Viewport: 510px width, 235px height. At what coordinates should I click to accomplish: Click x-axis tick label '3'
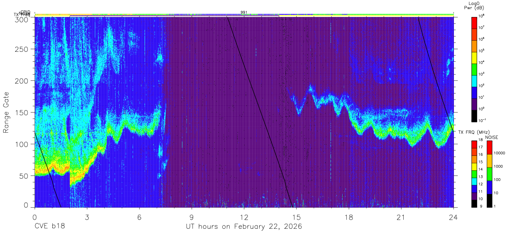[x=87, y=217]
